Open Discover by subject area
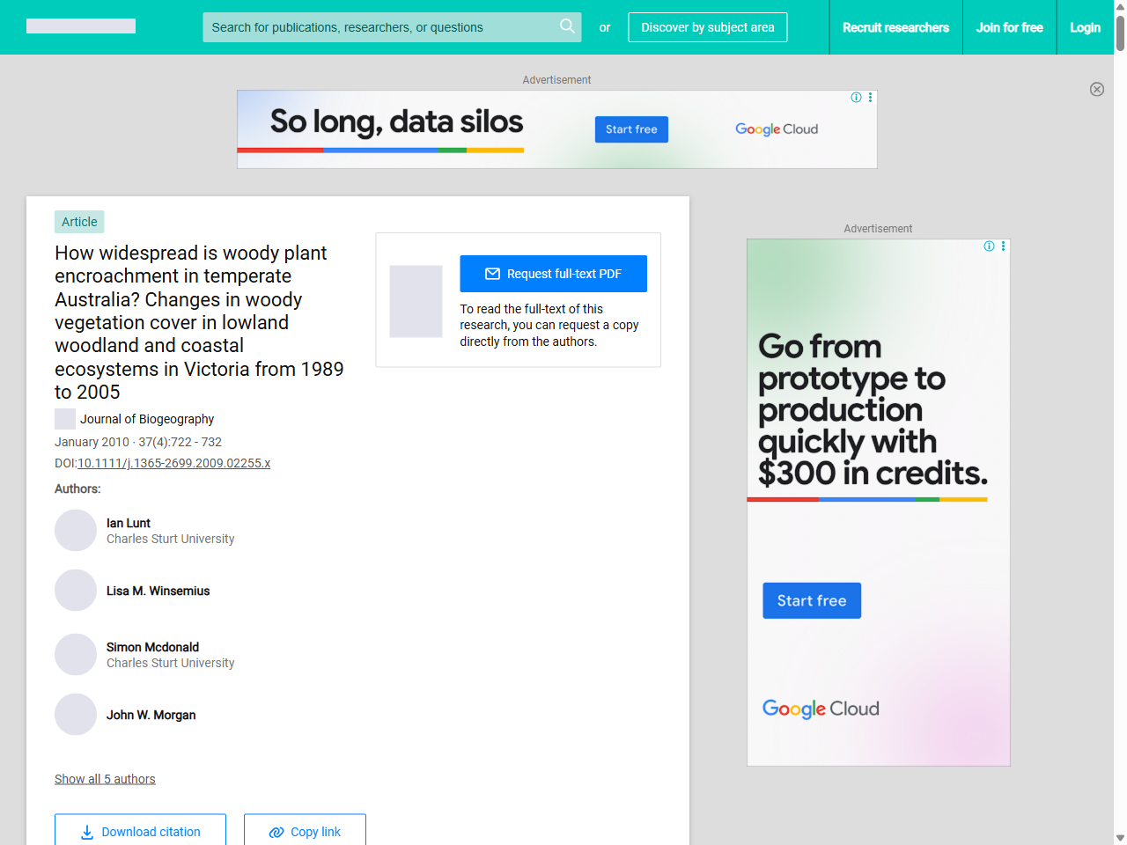The height and width of the screenshot is (845, 1127). click(707, 27)
